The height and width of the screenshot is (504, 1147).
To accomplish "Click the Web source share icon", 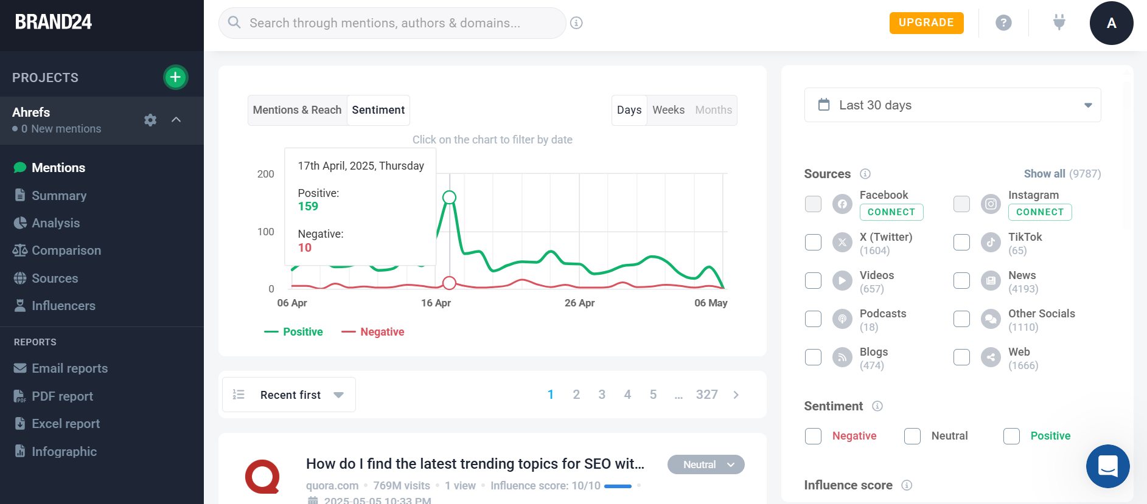I will tap(991, 357).
